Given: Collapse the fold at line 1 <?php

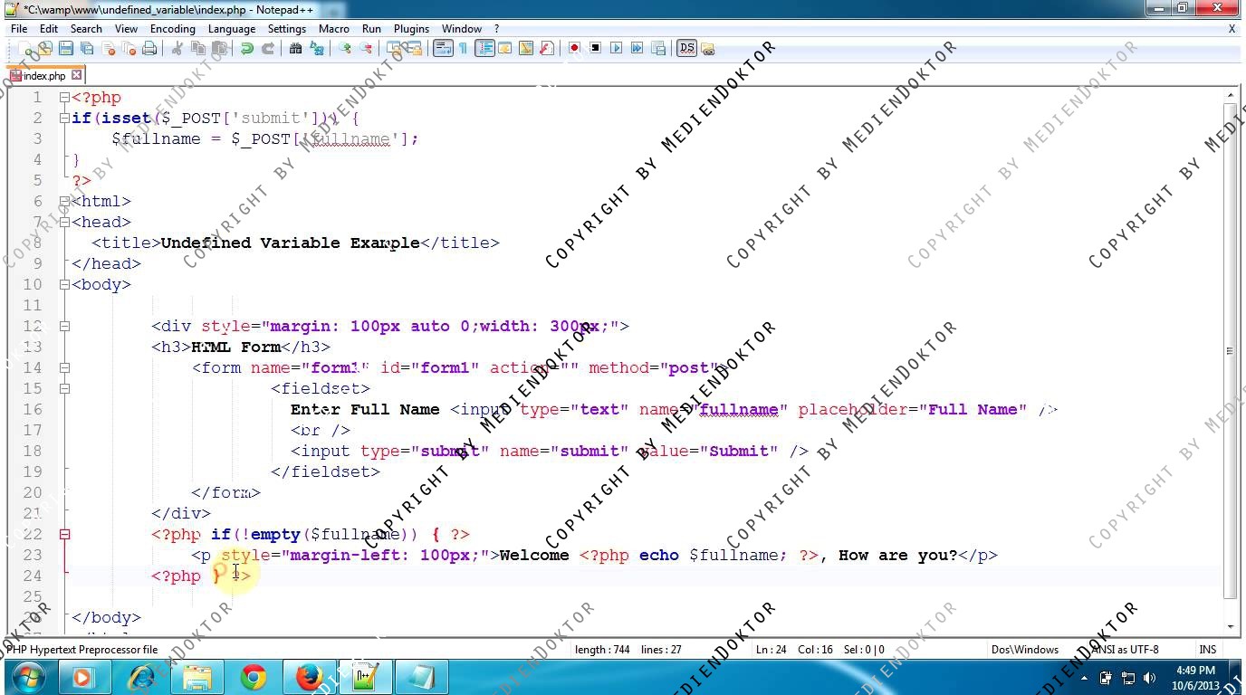Looking at the screenshot, I should coord(64,97).
